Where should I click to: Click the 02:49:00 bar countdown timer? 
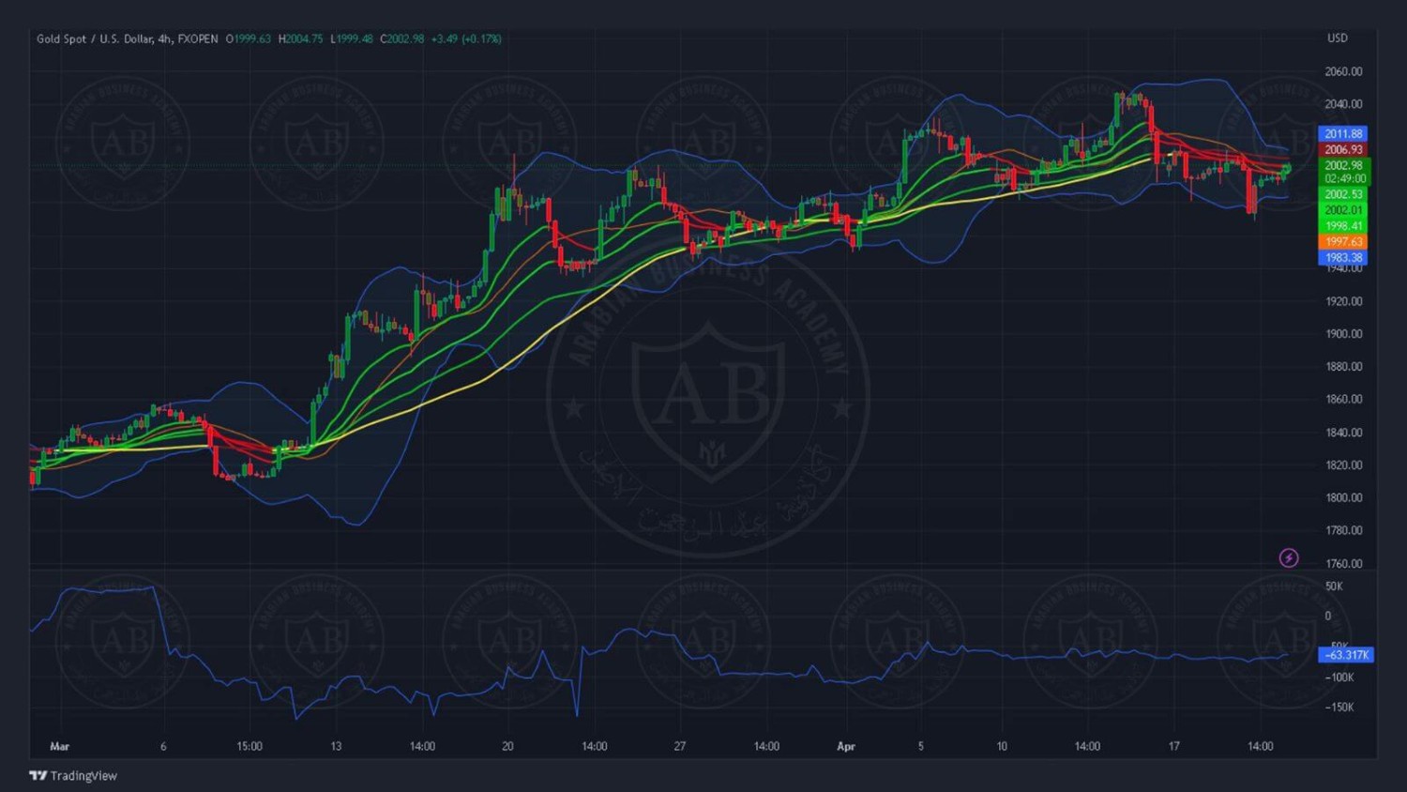[x=1345, y=178]
